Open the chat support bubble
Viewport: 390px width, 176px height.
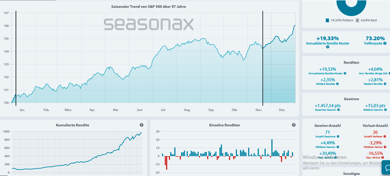386,168
